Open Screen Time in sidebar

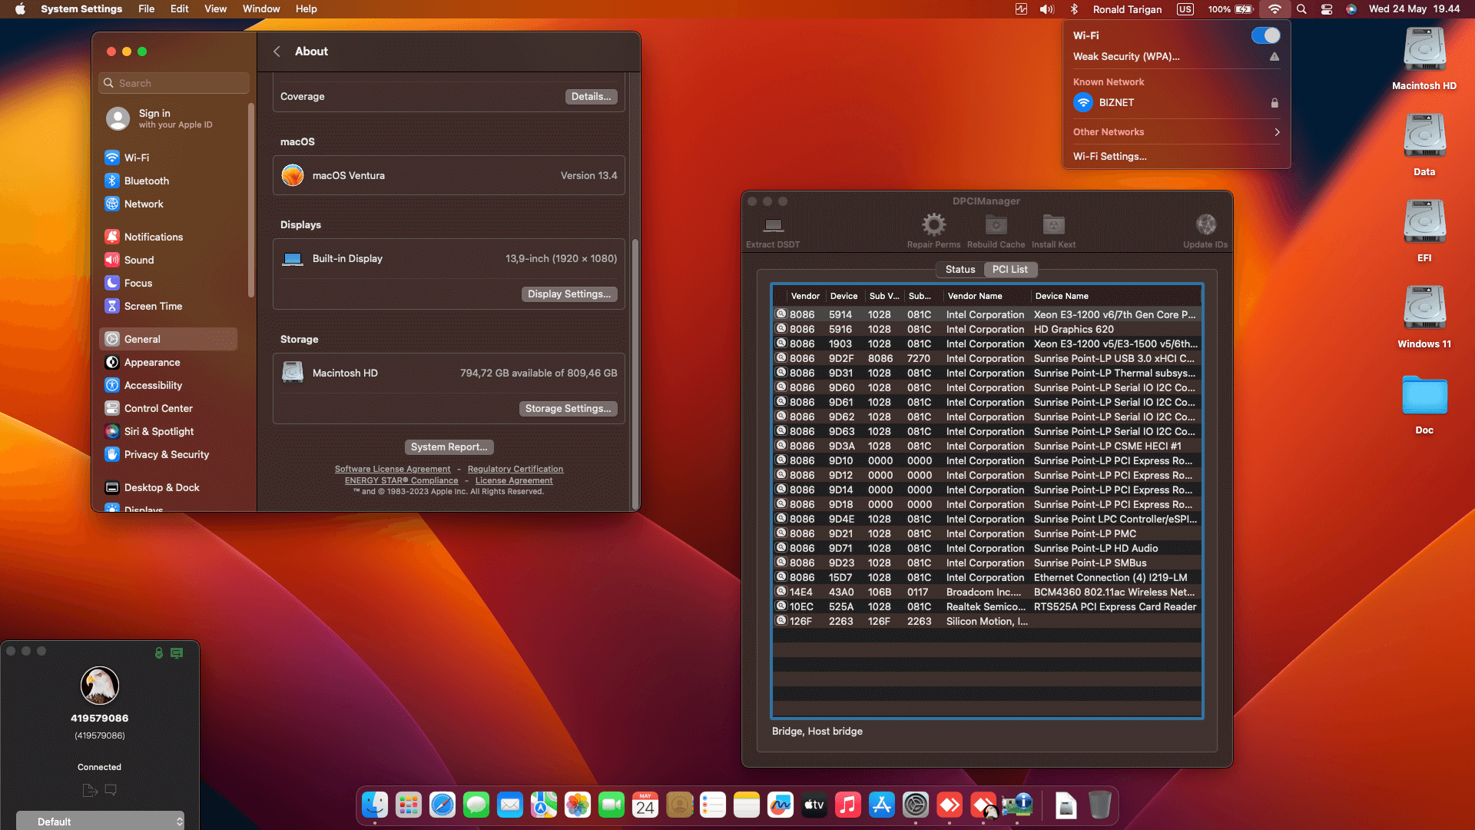click(168, 306)
